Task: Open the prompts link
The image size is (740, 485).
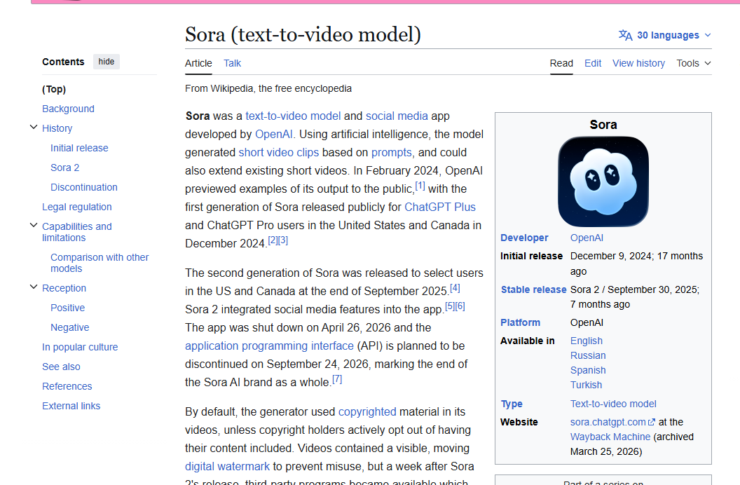Action: 392,153
